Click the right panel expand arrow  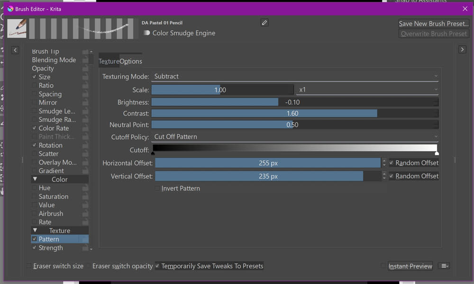coord(462,50)
